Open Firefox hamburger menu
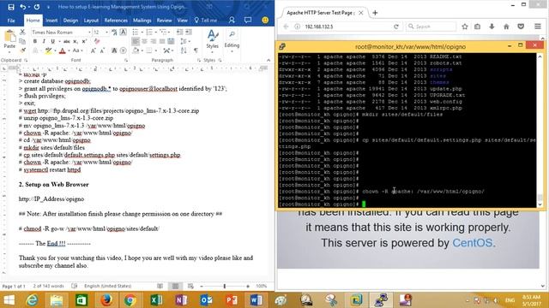The height and width of the screenshot is (308, 549). [x=538, y=27]
